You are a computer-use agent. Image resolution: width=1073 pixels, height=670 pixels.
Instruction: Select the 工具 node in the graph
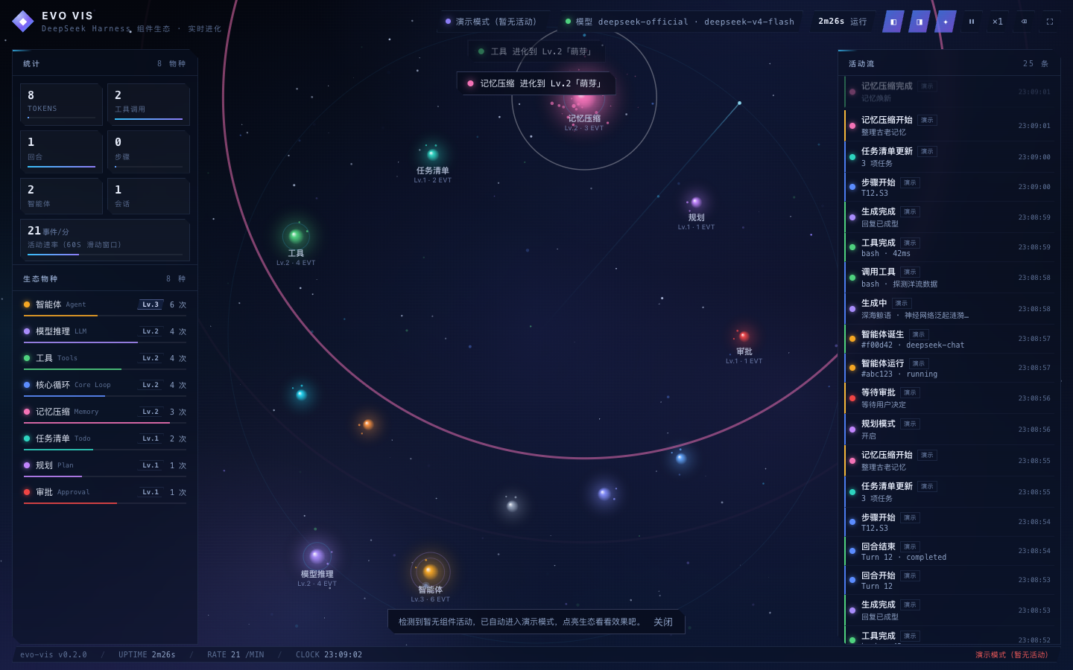click(296, 236)
